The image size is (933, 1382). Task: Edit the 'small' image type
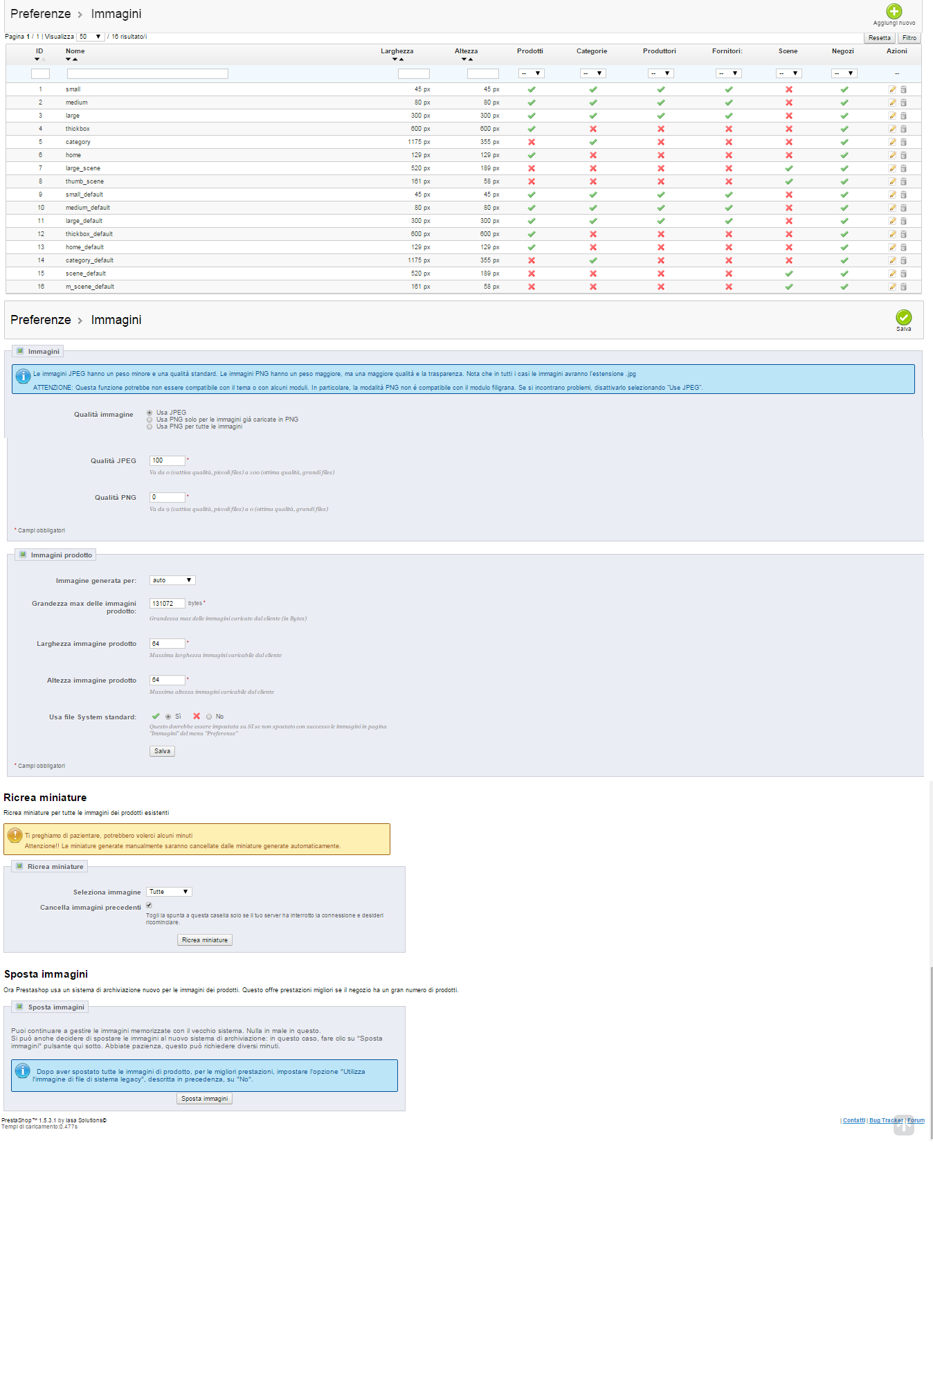892,89
